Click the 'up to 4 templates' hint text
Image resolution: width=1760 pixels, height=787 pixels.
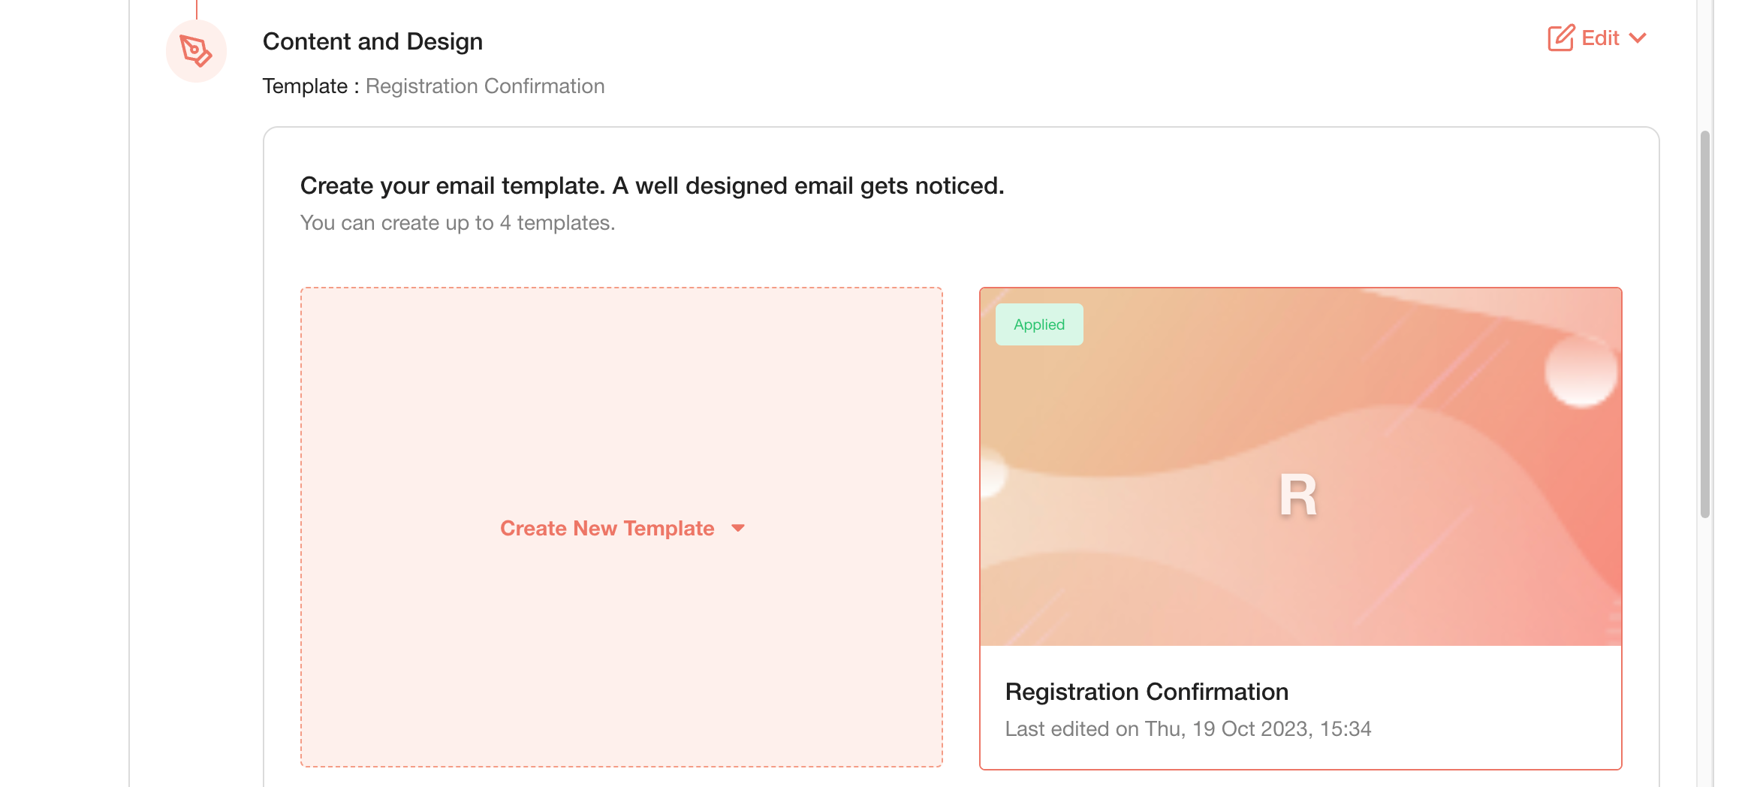click(x=457, y=223)
